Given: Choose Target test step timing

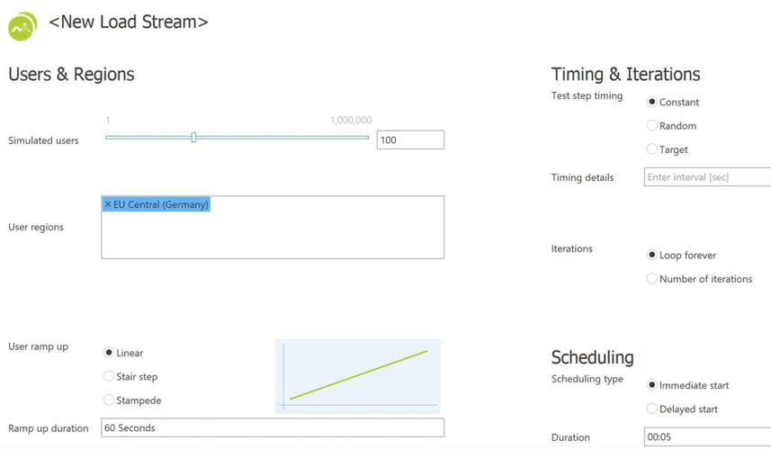Looking at the screenshot, I should point(652,149).
